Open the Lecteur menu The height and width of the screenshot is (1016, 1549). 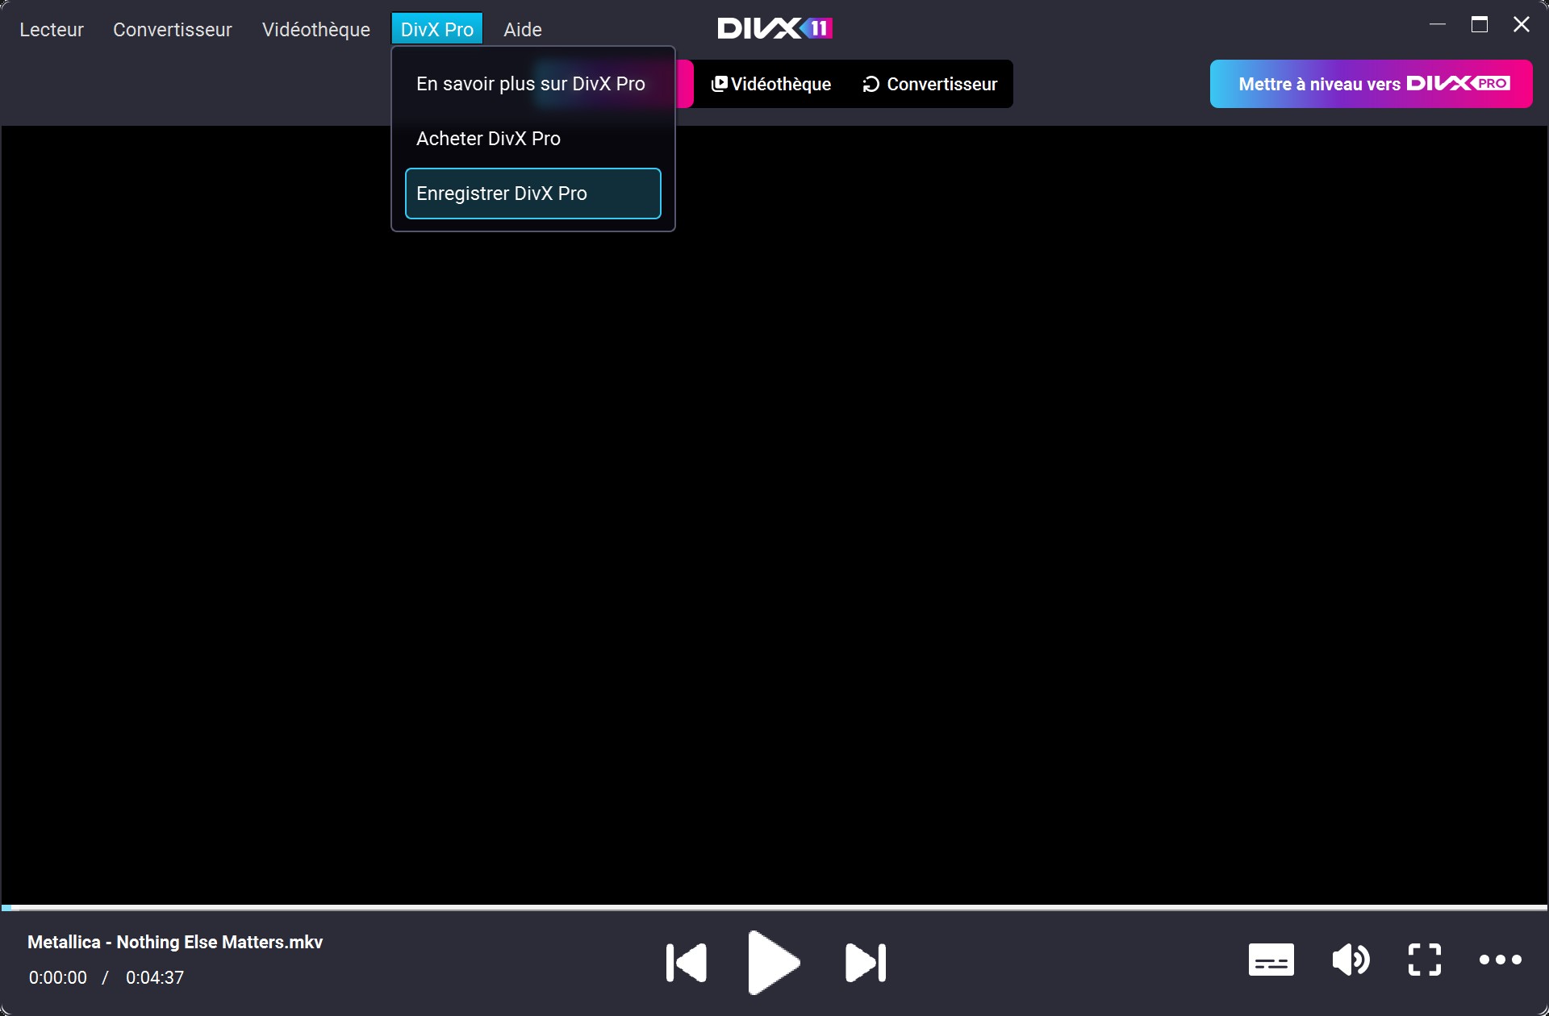pyautogui.click(x=52, y=30)
